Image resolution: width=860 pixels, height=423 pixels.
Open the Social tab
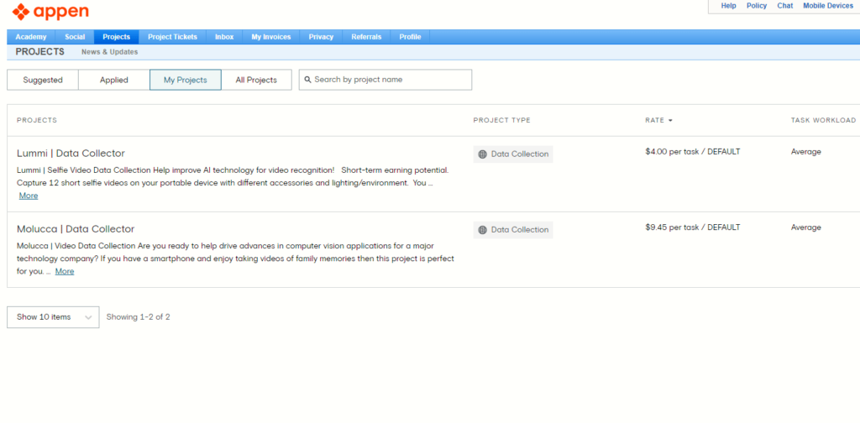point(75,37)
